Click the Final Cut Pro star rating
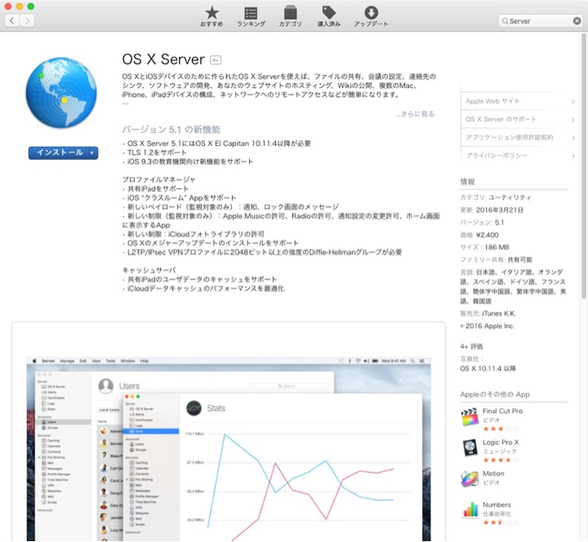This screenshot has width=588, height=542. click(501, 429)
